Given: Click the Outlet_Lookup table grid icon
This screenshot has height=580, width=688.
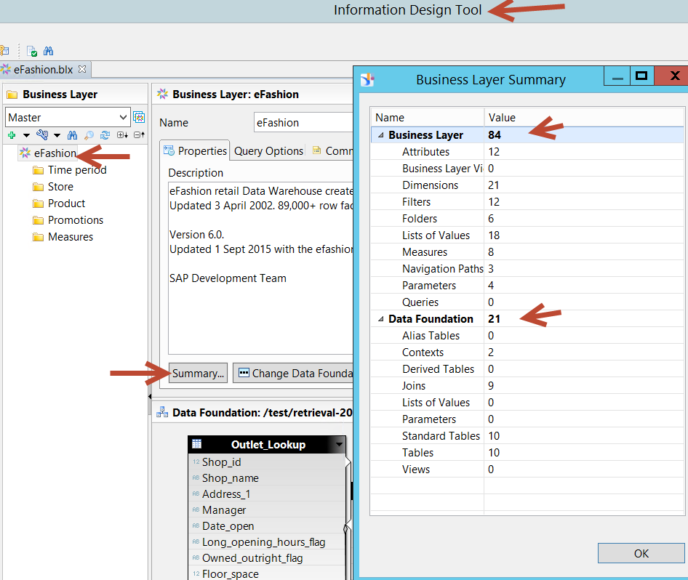Looking at the screenshot, I should pyautogui.click(x=197, y=444).
